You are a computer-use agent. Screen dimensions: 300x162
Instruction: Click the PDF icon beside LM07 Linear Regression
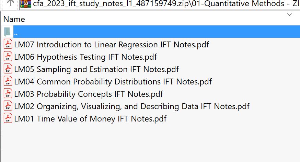click(x=8, y=44)
